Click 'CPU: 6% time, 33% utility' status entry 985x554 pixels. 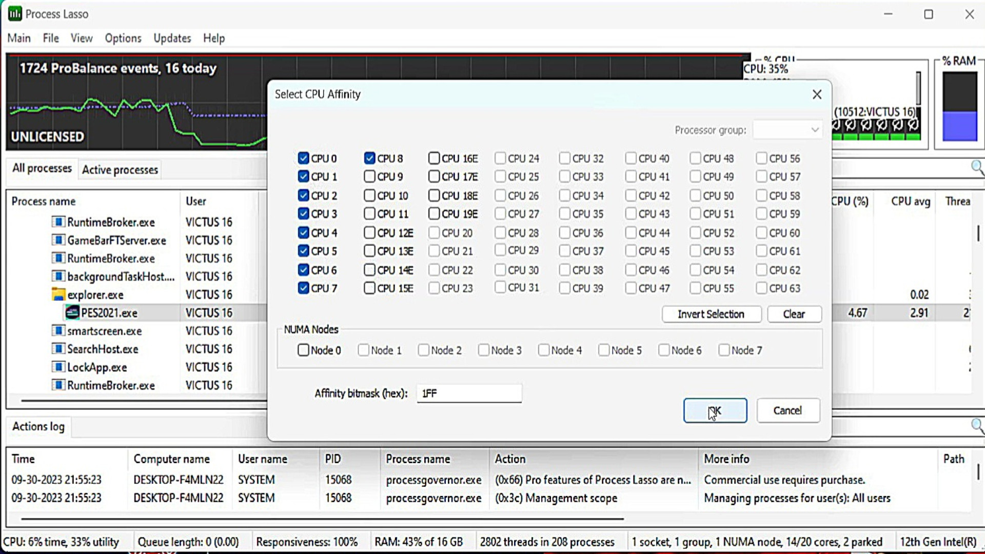pyautogui.click(x=61, y=542)
